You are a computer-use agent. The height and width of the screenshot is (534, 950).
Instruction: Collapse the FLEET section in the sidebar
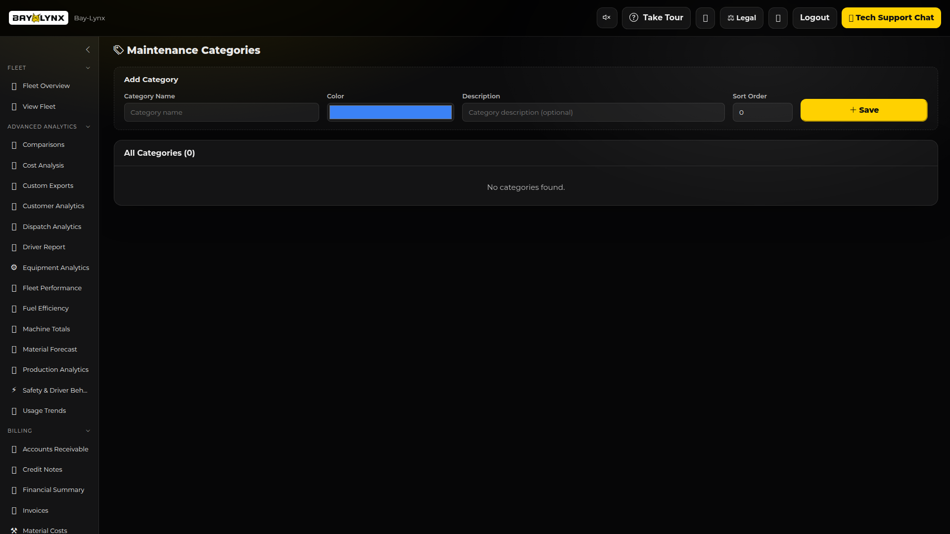[x=88, y=68]
